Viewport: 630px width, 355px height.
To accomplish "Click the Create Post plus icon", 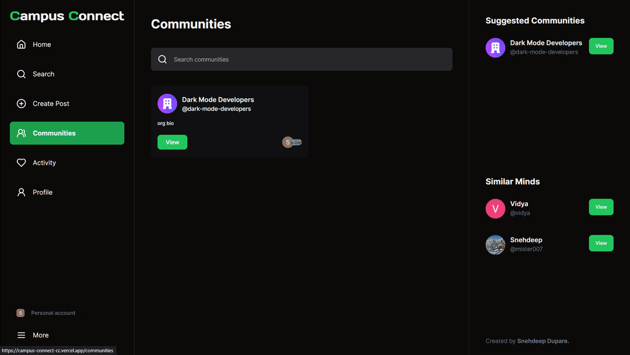I will pyautogui.click(x=22, y=103).
